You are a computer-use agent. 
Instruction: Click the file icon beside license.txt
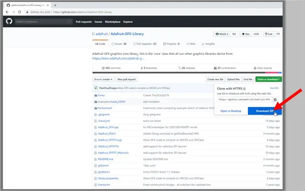click(96, 185)
